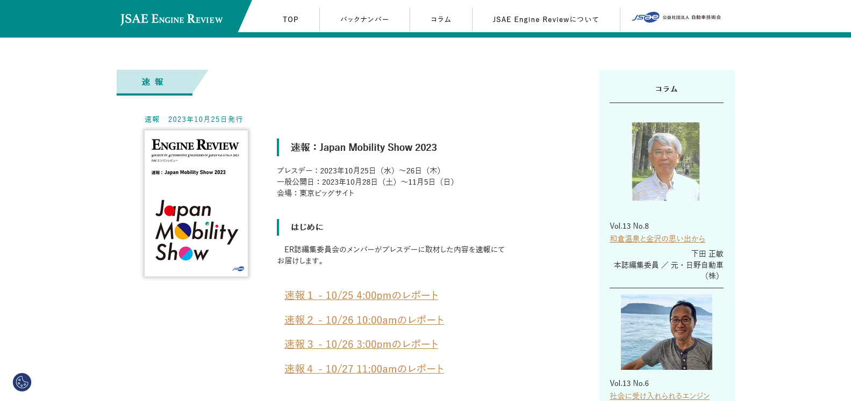Open the TOP menu item

(x=290, y=19)
